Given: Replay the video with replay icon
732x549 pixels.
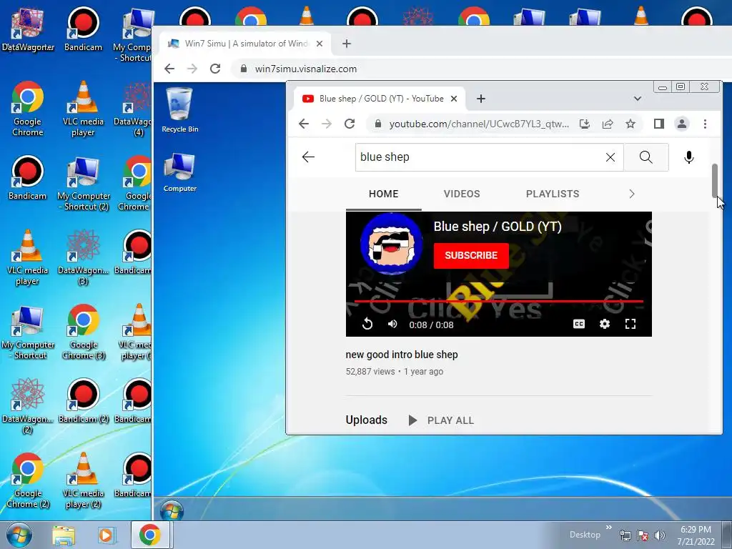Looking at the screenshot, I should tap(367, 324).
